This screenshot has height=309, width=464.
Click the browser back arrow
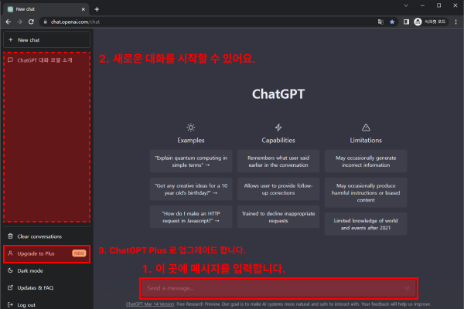click(x=9, y=22)
